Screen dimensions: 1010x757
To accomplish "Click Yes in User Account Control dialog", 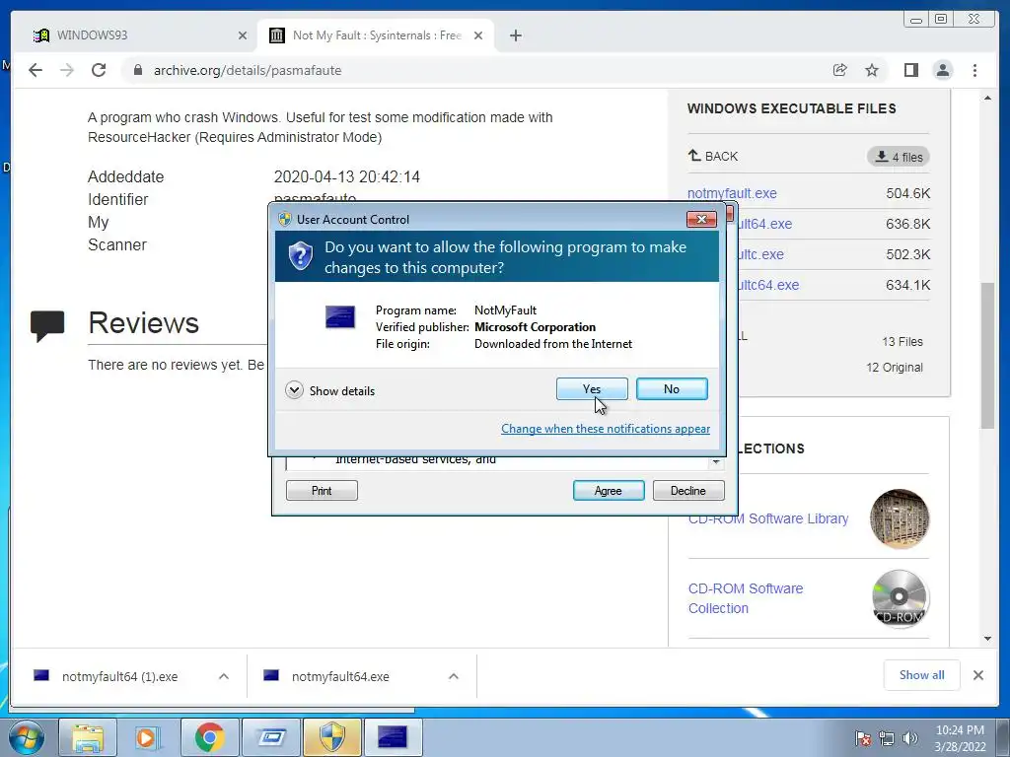I will pyautogui.click(x=592, y=388).
